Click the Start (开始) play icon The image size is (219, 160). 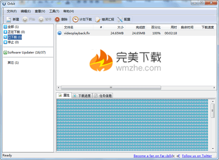point(25,20)
